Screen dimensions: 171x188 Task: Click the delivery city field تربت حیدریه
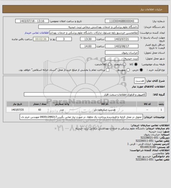pyautogui.click(x=122, y=58)
